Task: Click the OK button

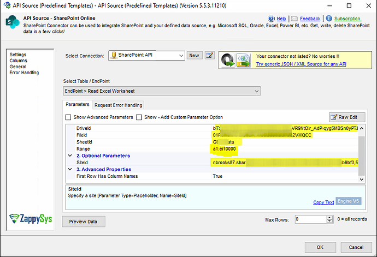Action: 320,247
